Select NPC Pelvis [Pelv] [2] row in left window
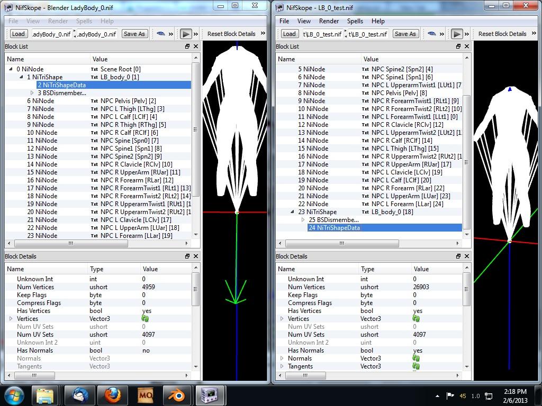 (98, 101)
